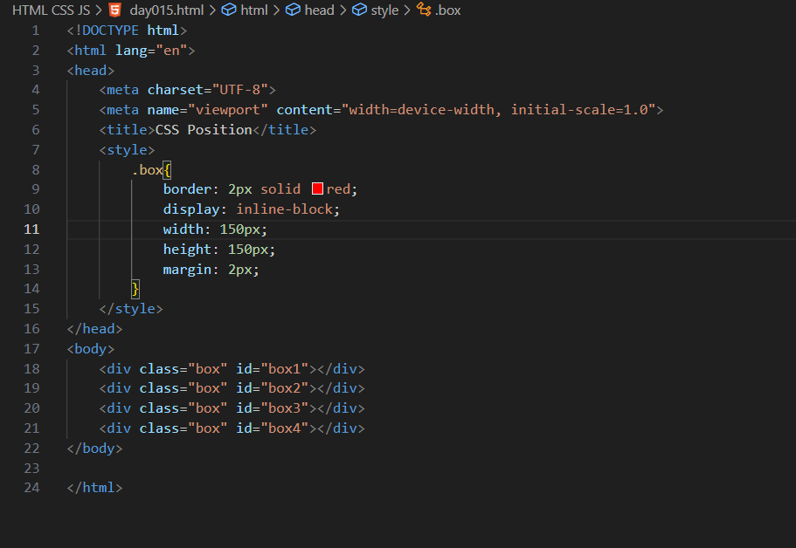Click the closing brace on line 14
Screen dimensions: 796x548
click(135, 288)
